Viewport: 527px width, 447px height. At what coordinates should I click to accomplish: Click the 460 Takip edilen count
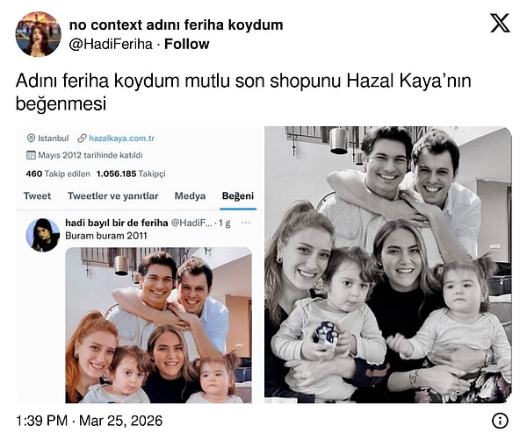point(58,174)
